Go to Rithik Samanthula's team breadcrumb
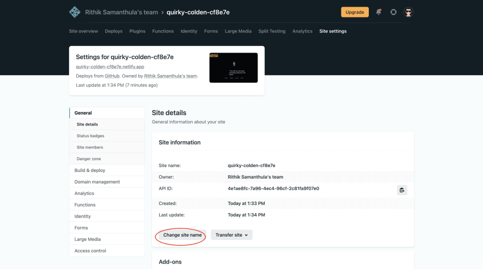 (x=121, y=12)
